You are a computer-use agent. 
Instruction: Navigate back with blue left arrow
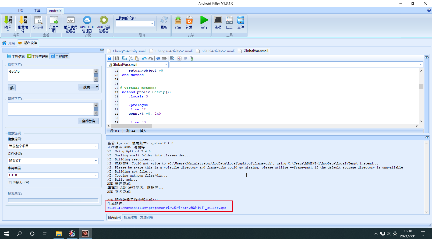pyautogui.click(x=158, y=58)
